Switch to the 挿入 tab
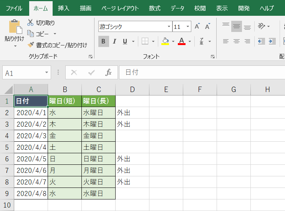This screenshot has width=285, height=211. [x=64, y=8]
